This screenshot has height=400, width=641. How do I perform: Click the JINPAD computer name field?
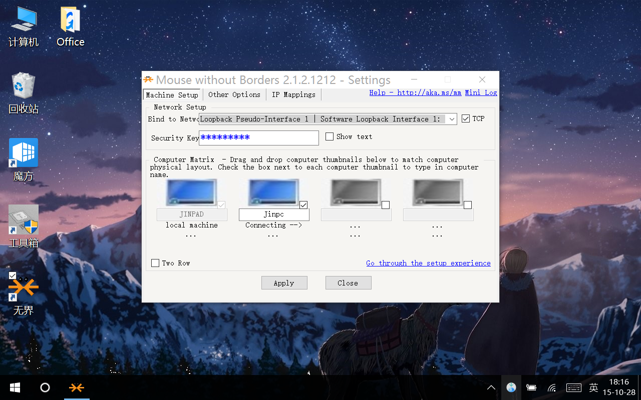point(192,214)
